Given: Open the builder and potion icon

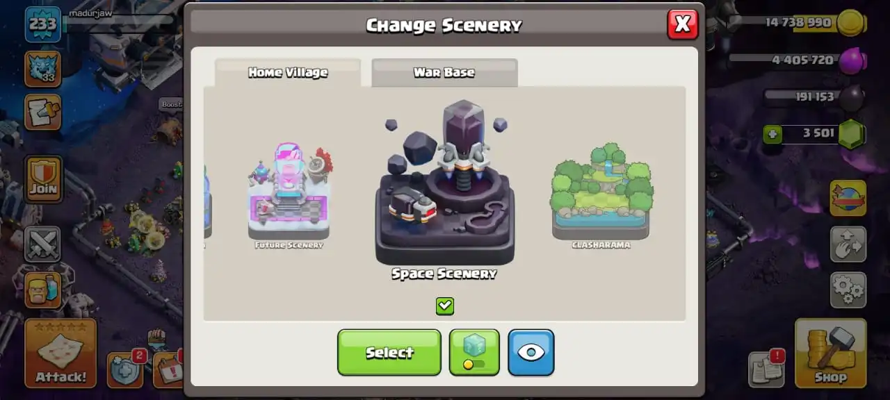Looking at the screenshot, I should (x=43, y=290).
